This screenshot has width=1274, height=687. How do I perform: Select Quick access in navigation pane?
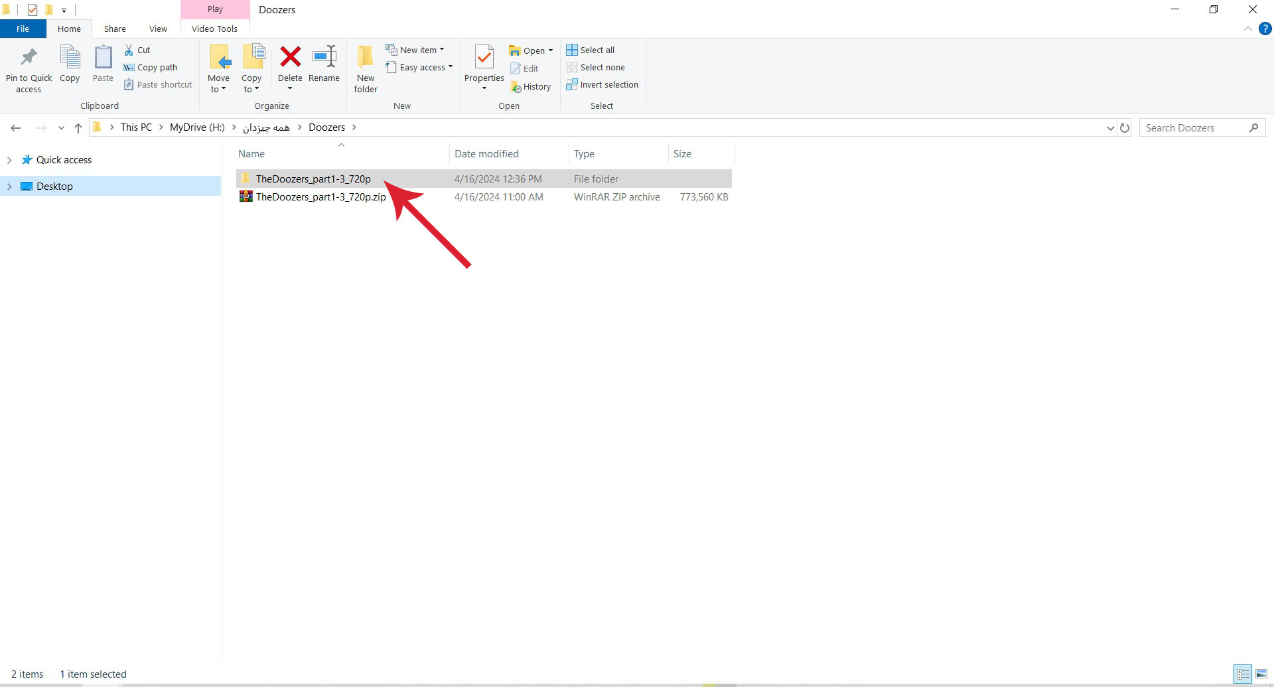(x=64, y=160)
